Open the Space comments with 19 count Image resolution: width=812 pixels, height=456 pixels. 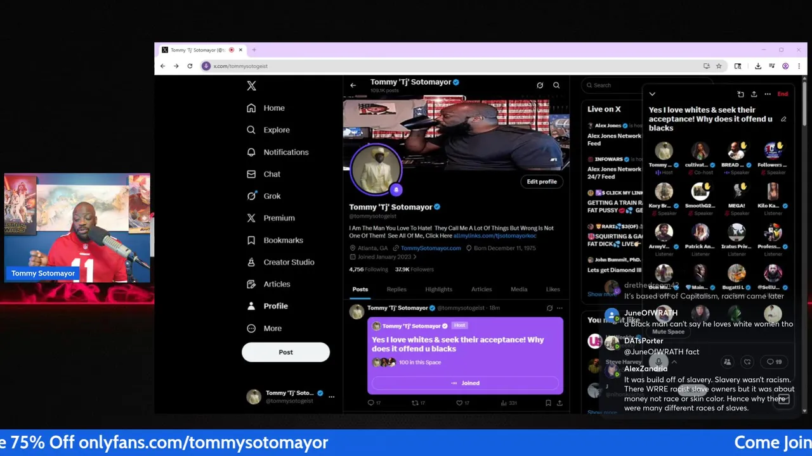[775, 362]
